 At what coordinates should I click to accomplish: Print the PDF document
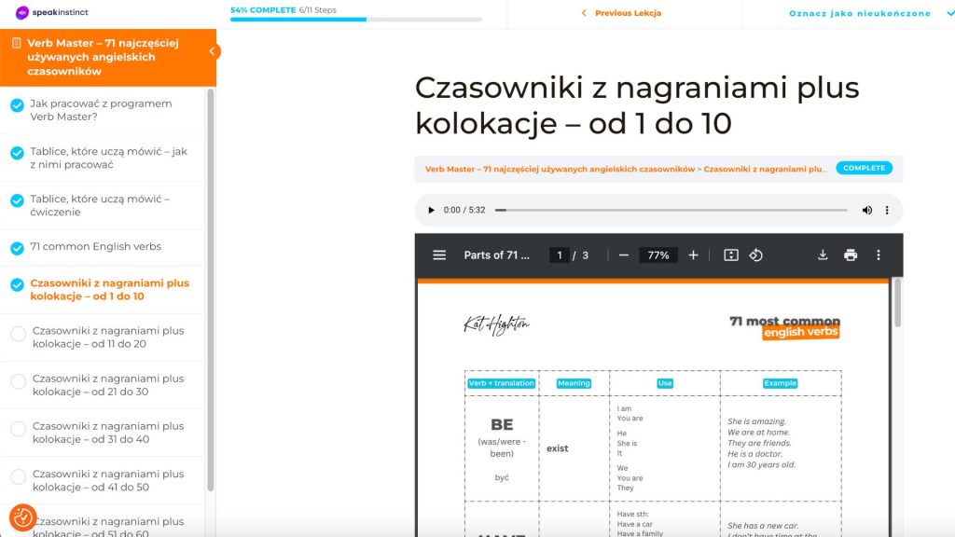(x=851, y=255)
